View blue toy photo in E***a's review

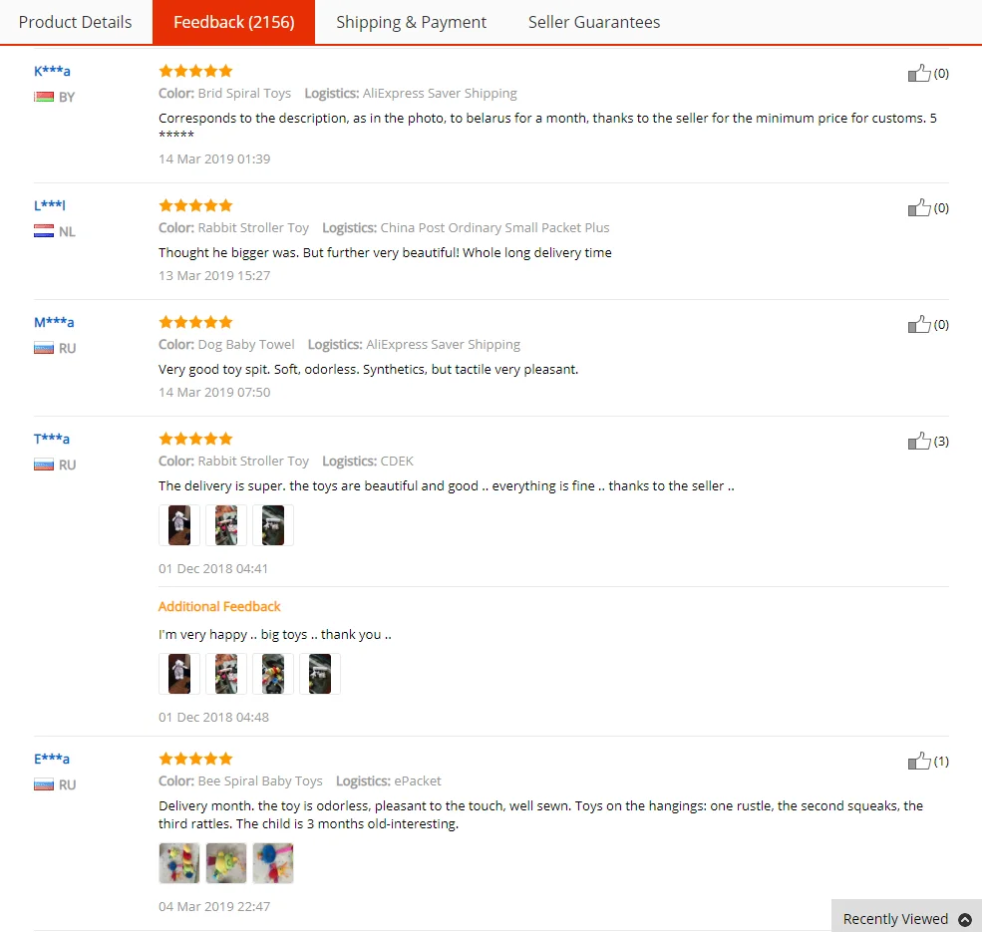pos(273,863)
